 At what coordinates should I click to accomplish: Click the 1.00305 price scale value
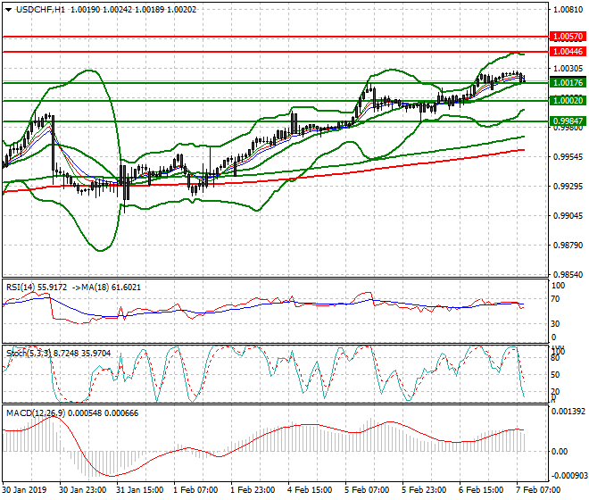568,69
